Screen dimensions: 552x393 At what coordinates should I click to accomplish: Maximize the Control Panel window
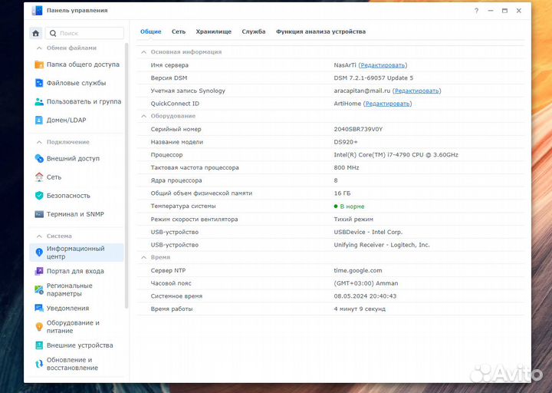pyautogui.click(x=504, y=11)
